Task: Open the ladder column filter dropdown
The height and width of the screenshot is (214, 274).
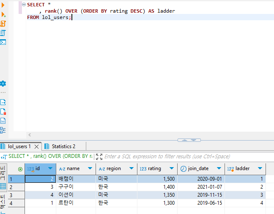Action: click(260, 168)
